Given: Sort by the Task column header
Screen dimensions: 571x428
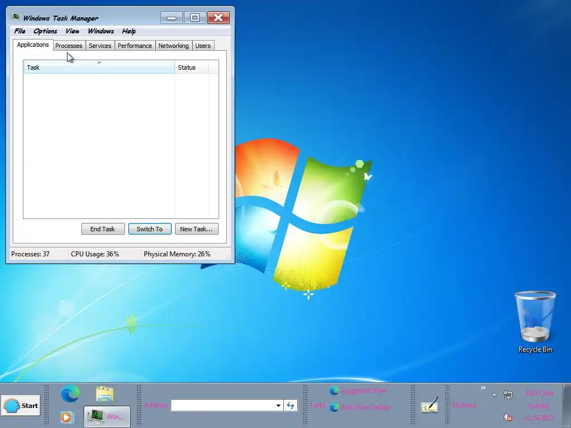Looking at the screenshot, I should pos(99,67).
